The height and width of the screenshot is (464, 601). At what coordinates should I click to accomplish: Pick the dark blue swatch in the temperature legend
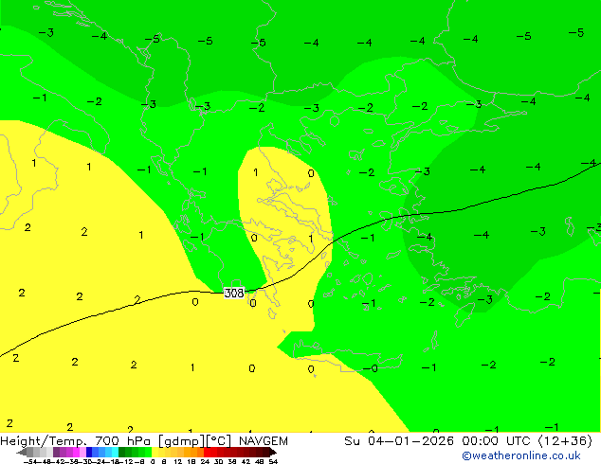click(89, 452)
